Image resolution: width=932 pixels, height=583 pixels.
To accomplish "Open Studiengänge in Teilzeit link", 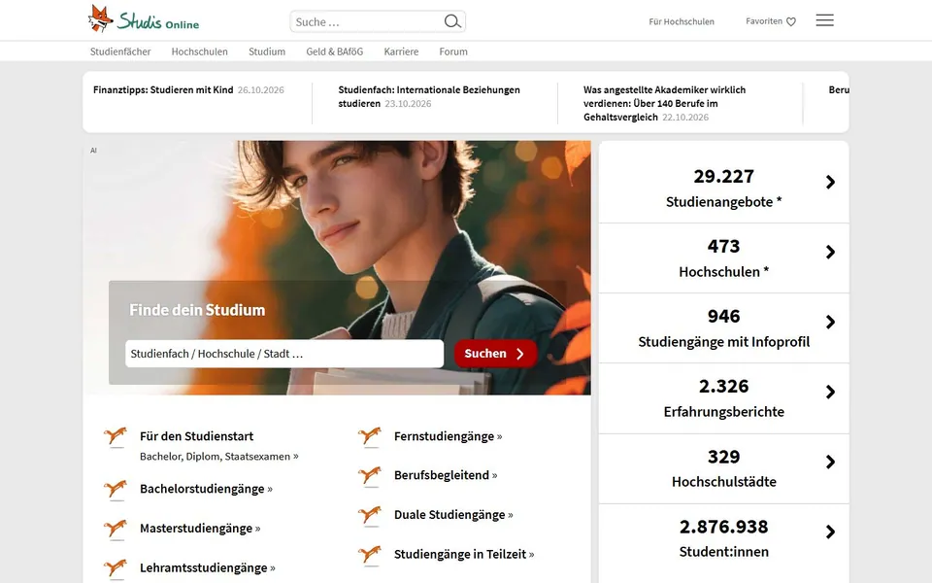I will [464, 555].
